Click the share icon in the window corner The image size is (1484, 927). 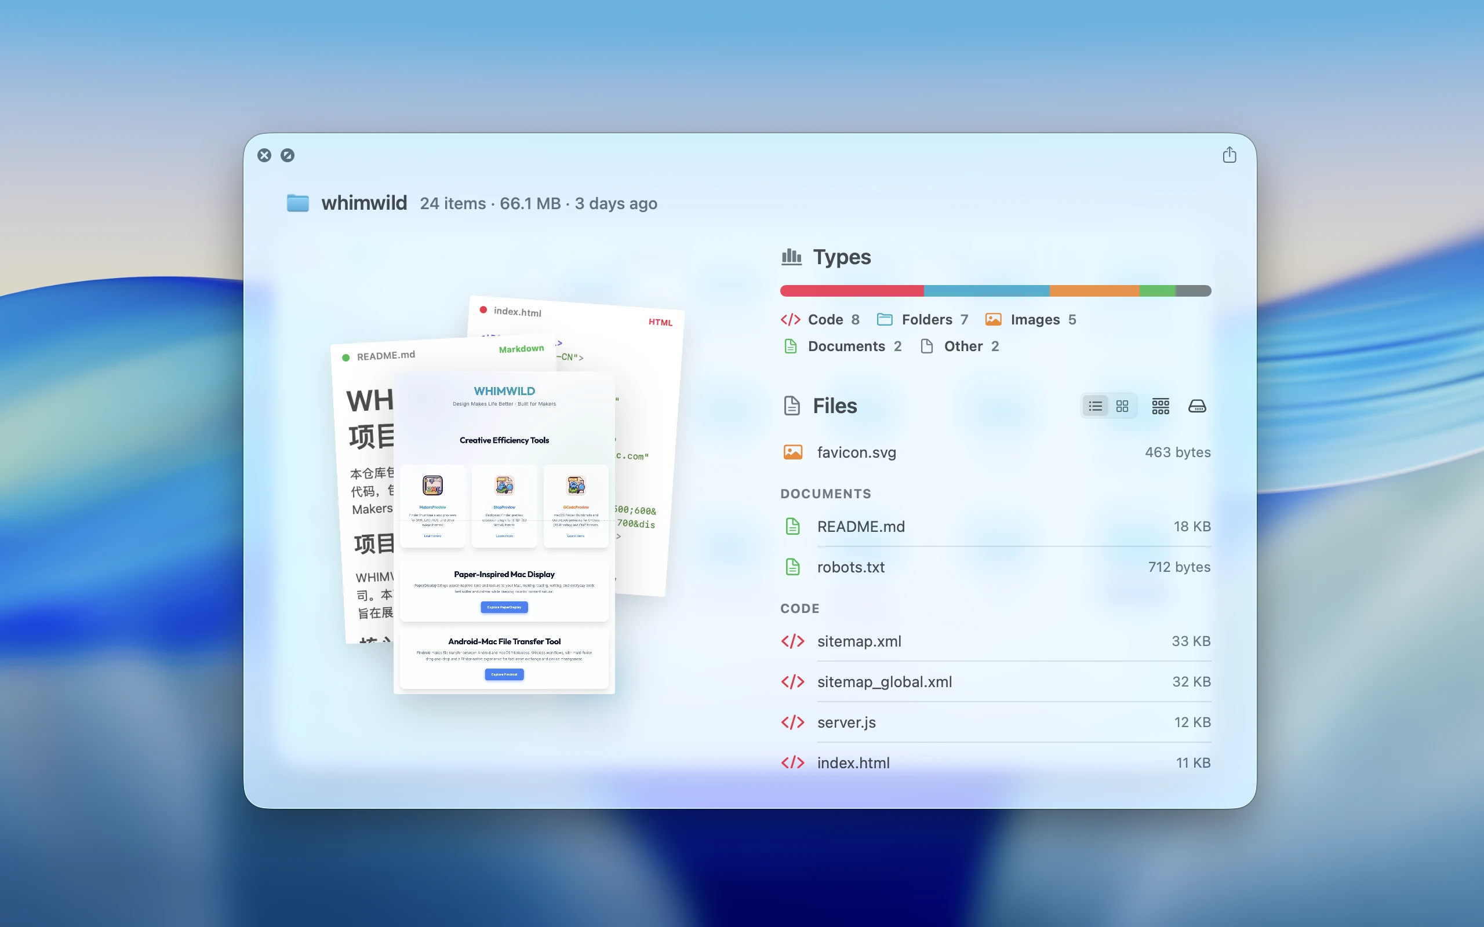(1229, 155)
